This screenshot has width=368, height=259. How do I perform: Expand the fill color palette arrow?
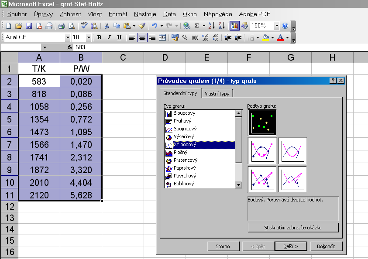click(x=272, y=37)
